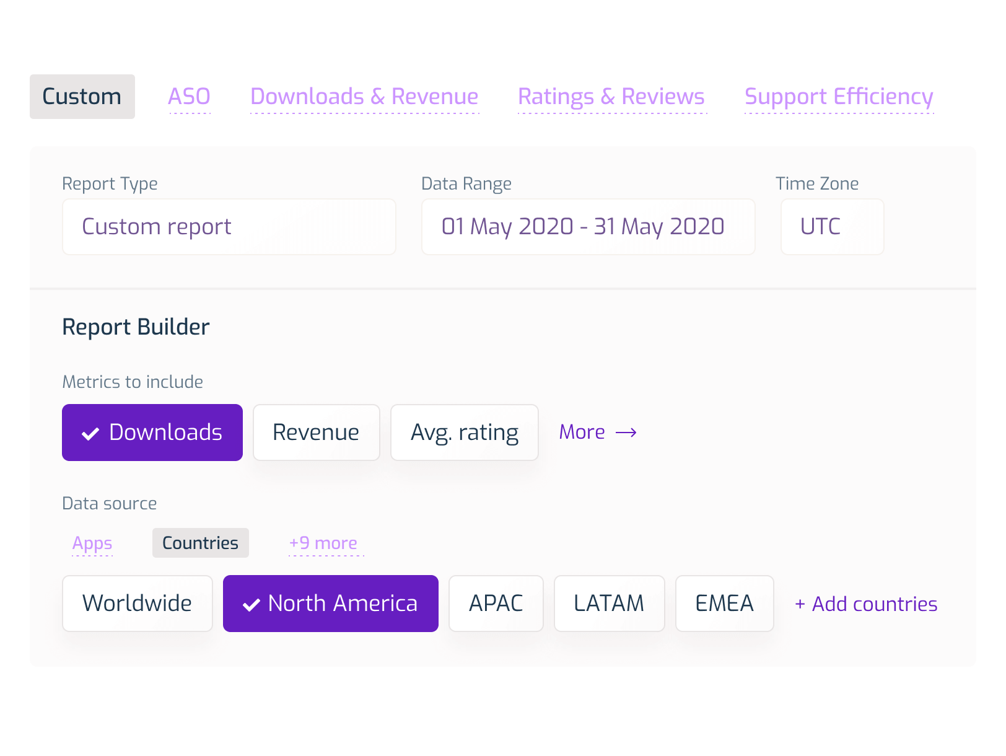Screen dimensions: 1006x756
Task: Select the APAC region
Action: pos(496,603)
